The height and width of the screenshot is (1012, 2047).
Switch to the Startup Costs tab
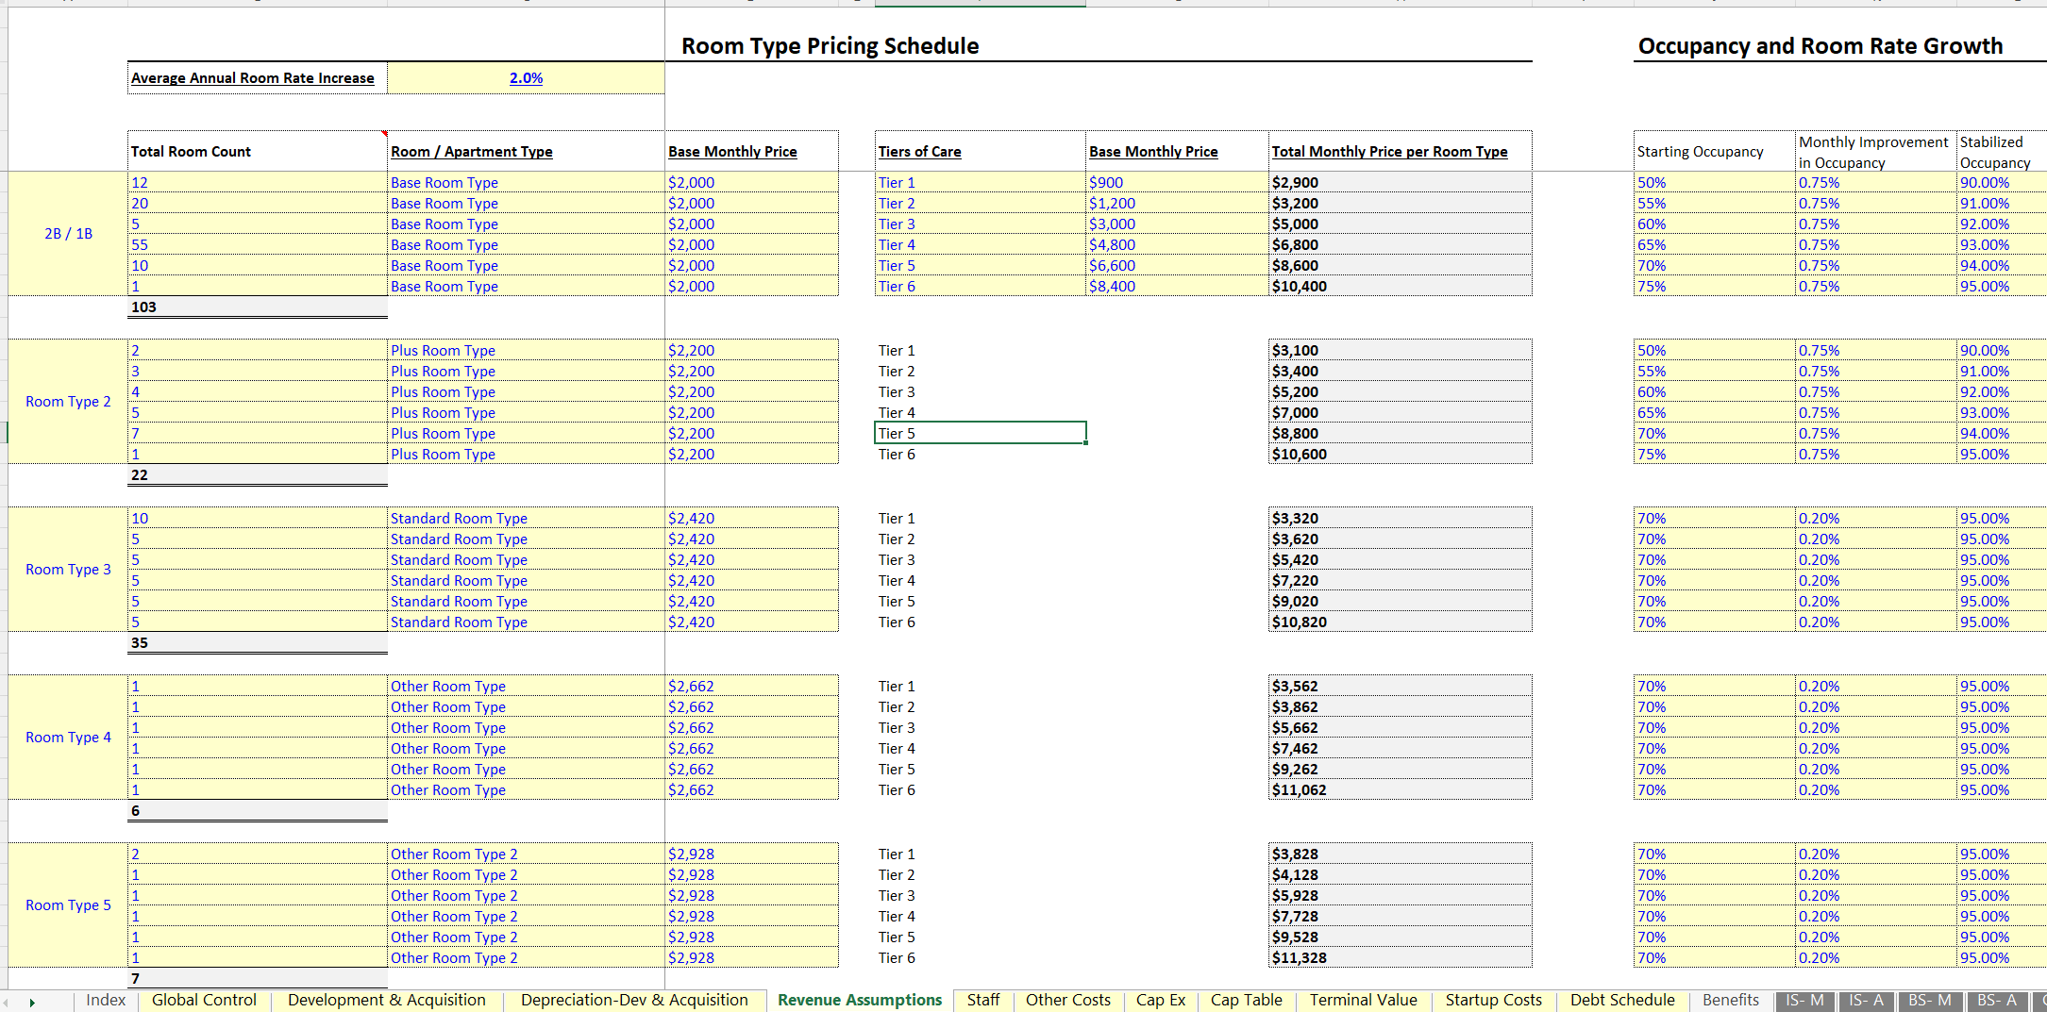click(1493, 1001)
